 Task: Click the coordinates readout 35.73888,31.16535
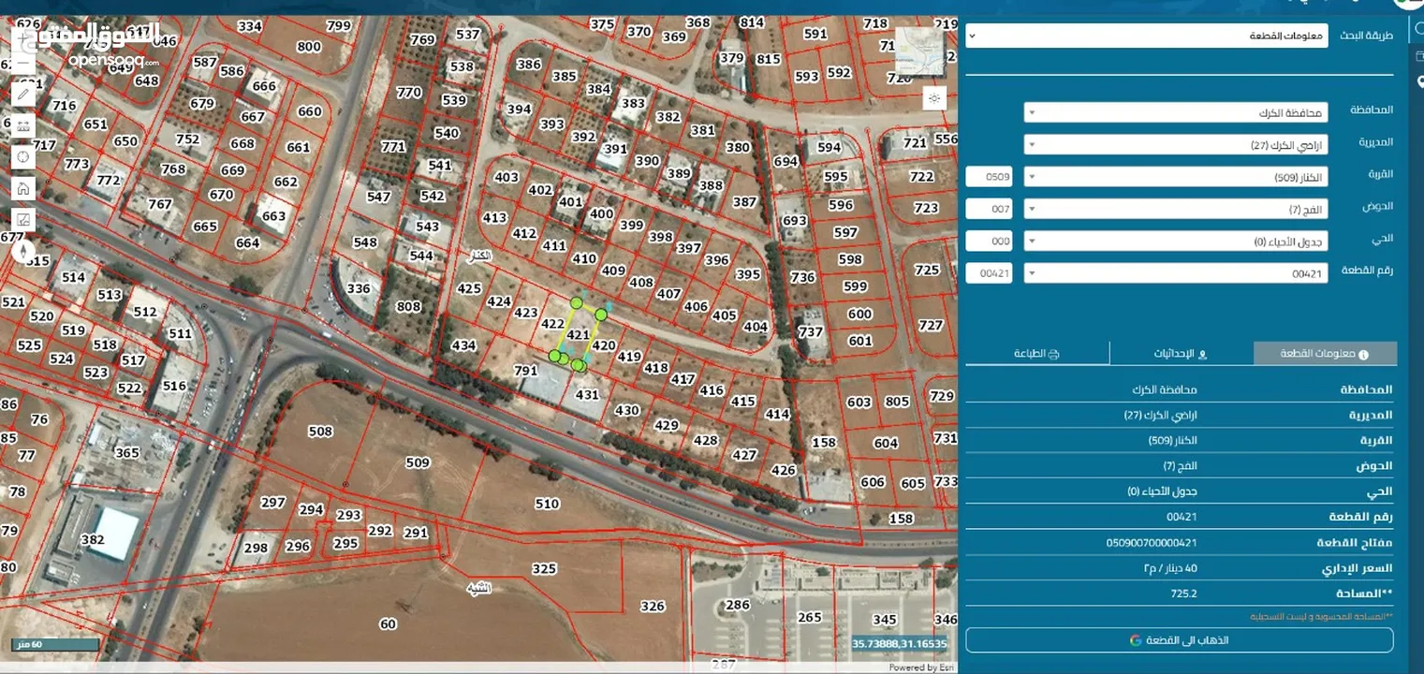(x=900, y=644)
